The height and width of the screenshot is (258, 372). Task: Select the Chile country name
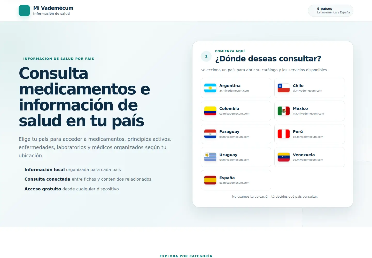point(298,86)
